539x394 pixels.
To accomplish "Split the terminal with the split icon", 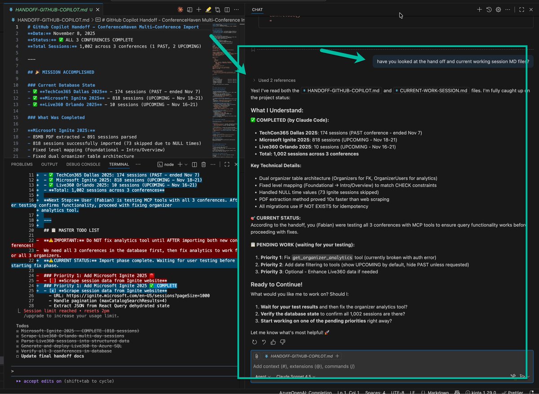I will pyautogui.click(x=195, y=164).
